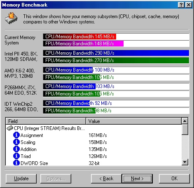The width and height of the screenshot is (194, 188).
Task: Confirm with the OK button
Action: [x=174, y=179]
